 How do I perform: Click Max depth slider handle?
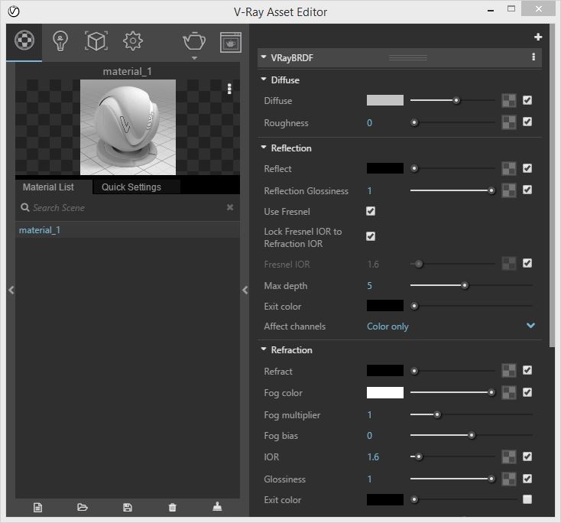[465, 285]
